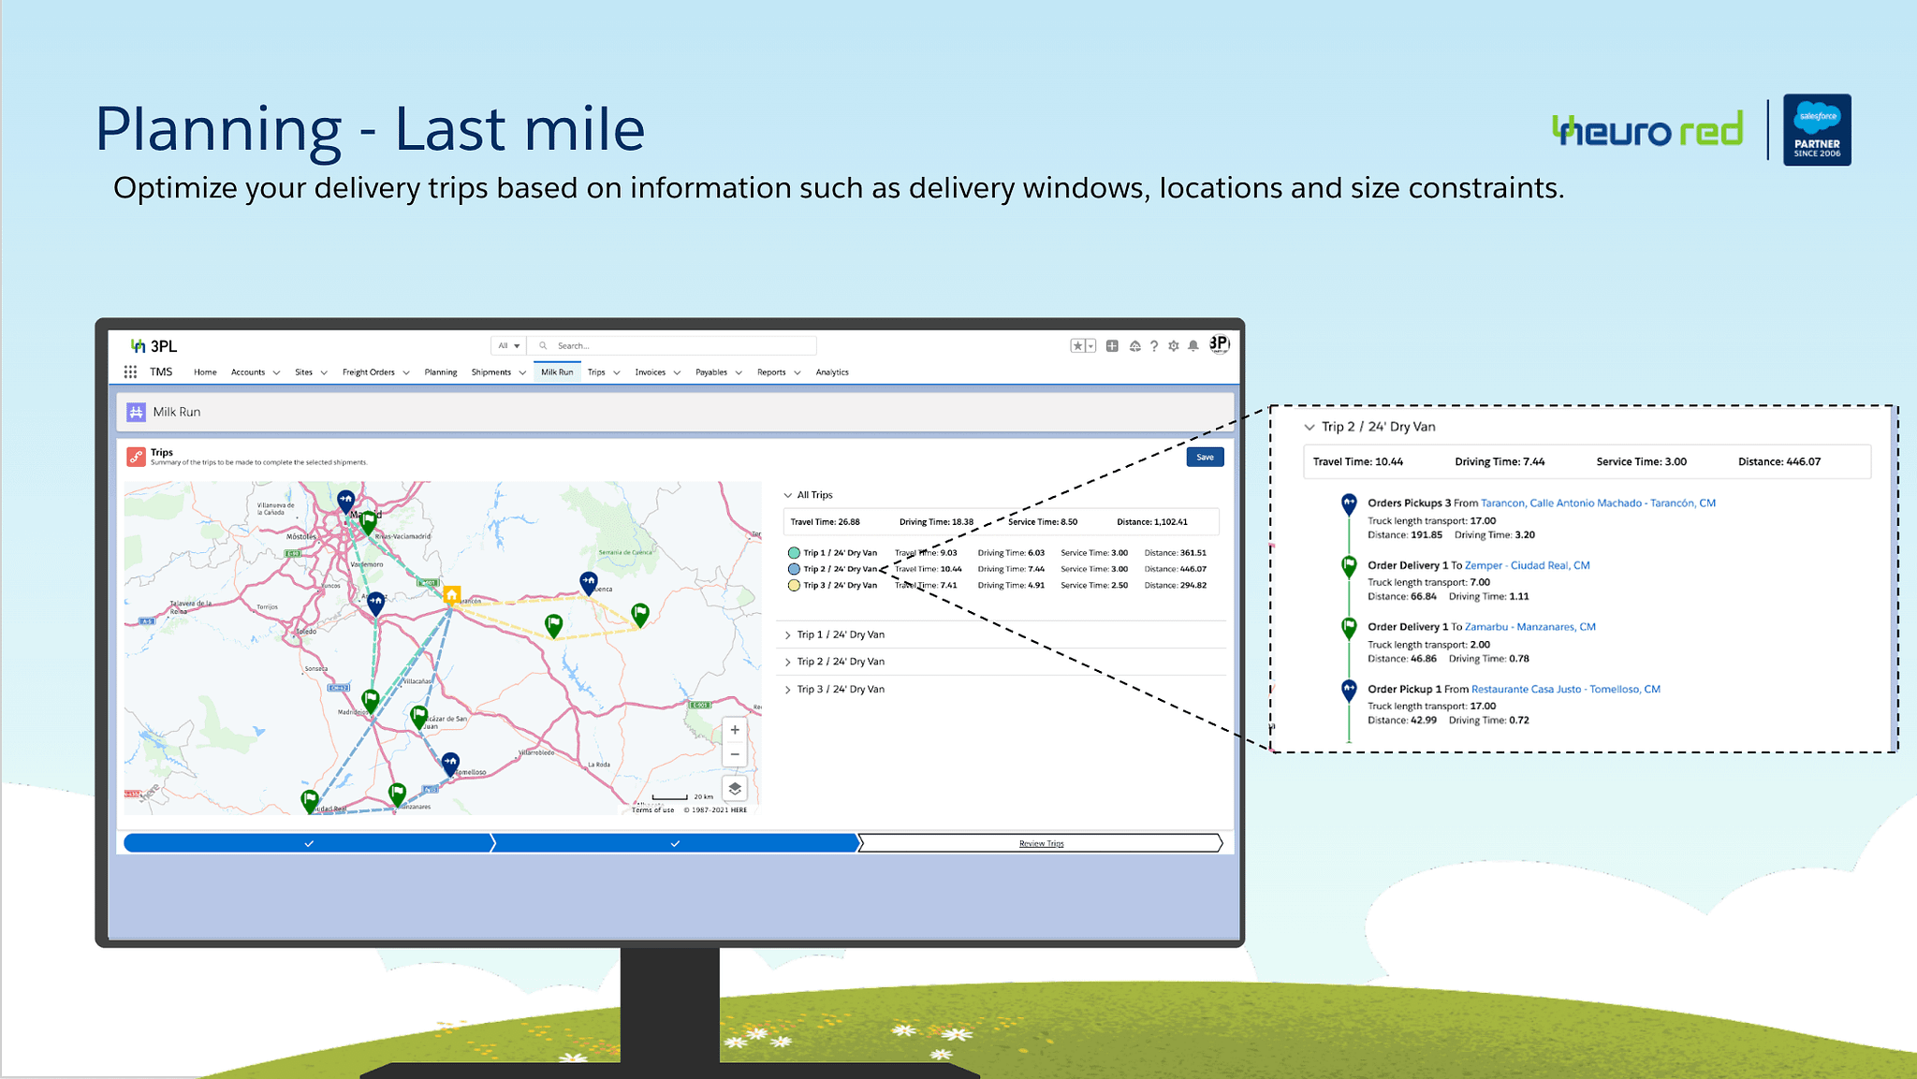Open the Shipments chevron menu

pyautogui.click(x=522, y=372)
